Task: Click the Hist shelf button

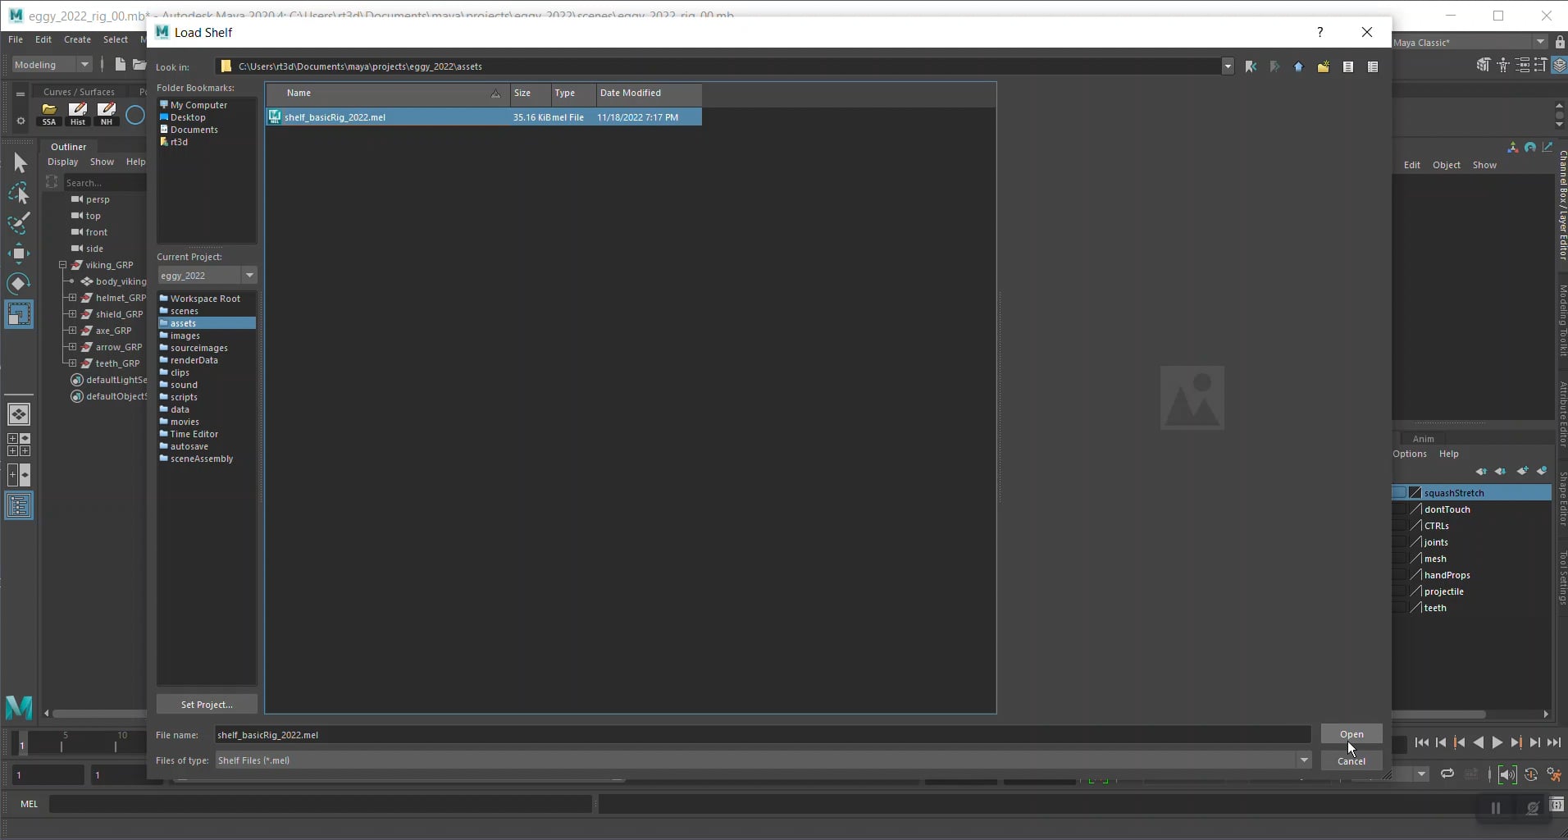Action: pos(78,114)
